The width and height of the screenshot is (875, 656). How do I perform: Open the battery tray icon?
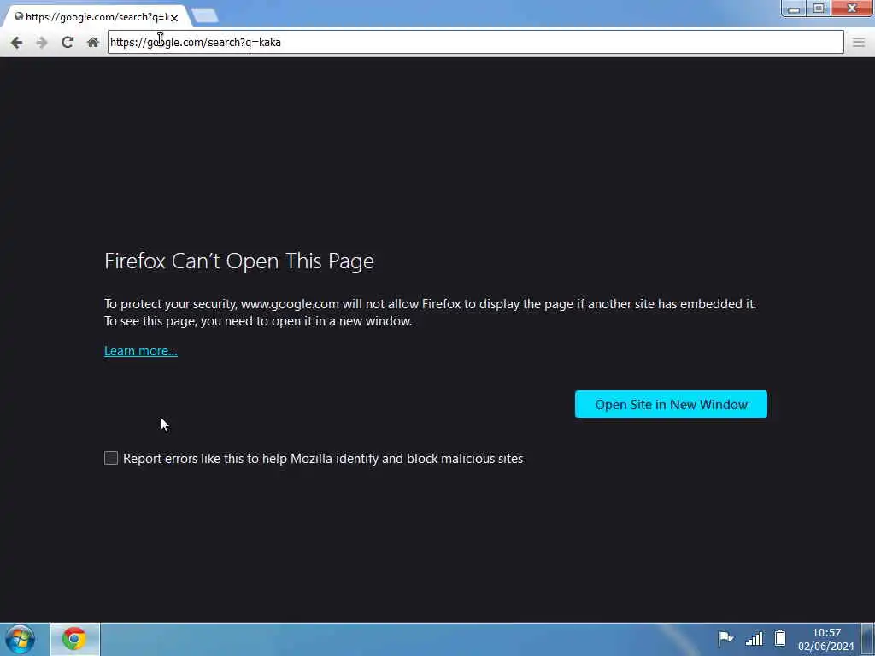tap(780, 638)
